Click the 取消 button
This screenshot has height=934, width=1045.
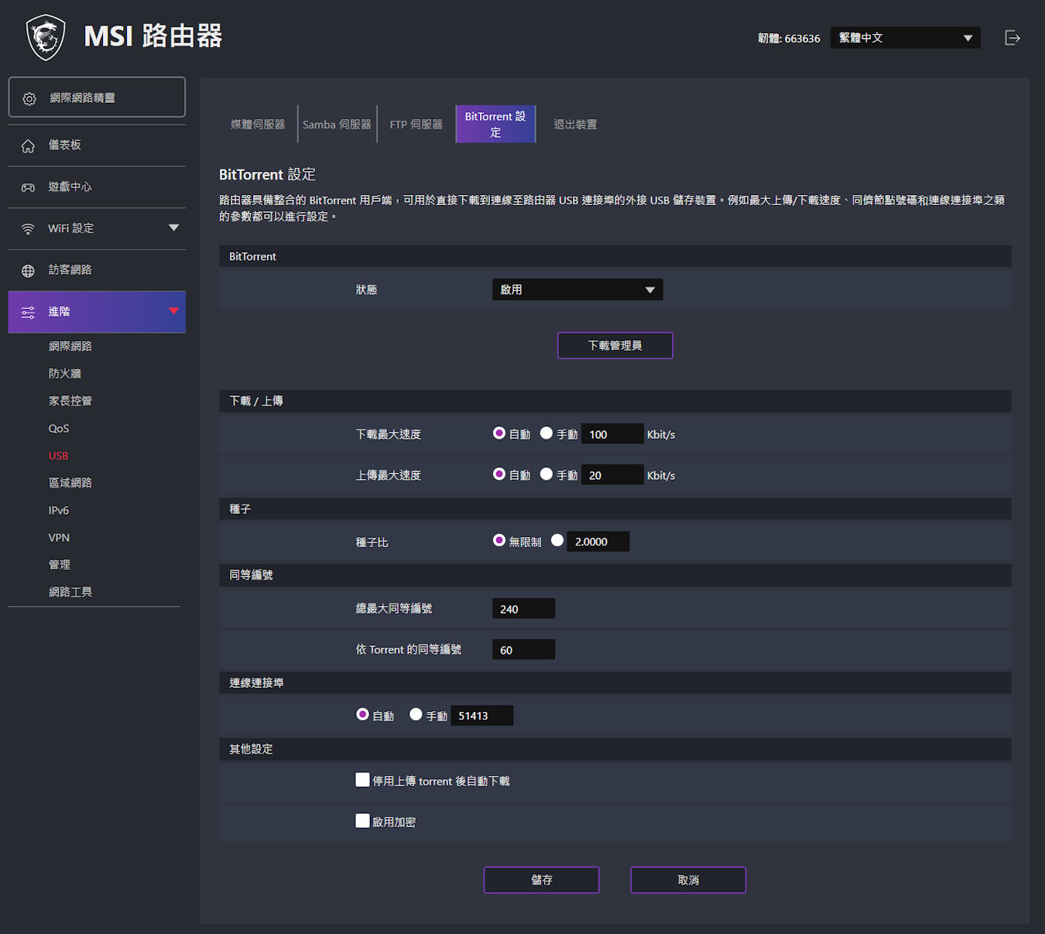point(688,881)
